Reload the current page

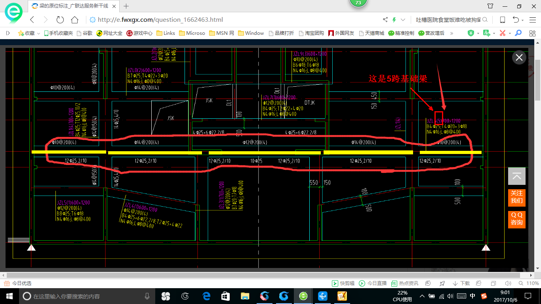[x=60, y=20]
